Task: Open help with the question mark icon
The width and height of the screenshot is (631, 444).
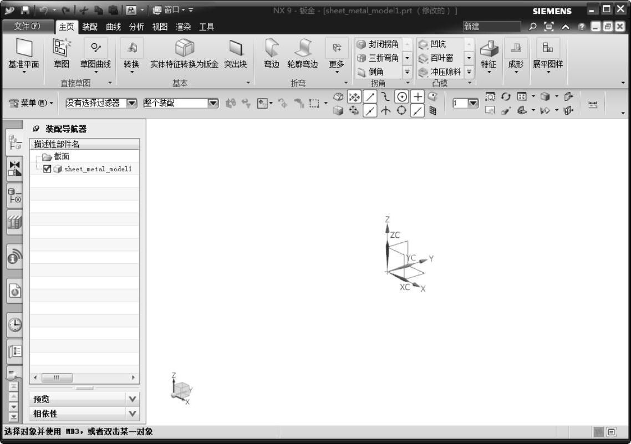Action: pos(581,27)
